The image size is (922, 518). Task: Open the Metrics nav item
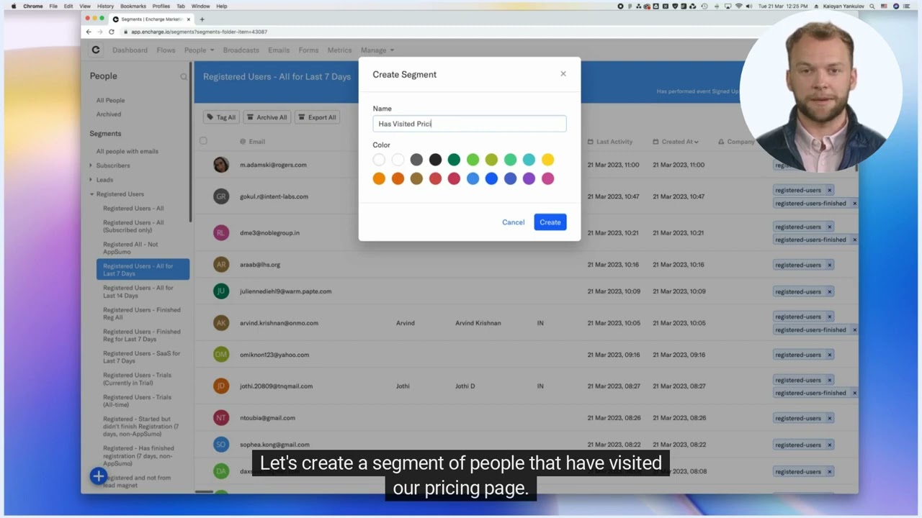[339, 50]
